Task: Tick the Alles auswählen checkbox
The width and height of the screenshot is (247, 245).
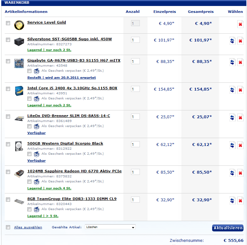Action: (8, 227)
